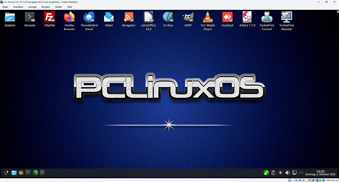
Task: Expand hidden system tray icons arrow
Action: (x=301, y=173)
